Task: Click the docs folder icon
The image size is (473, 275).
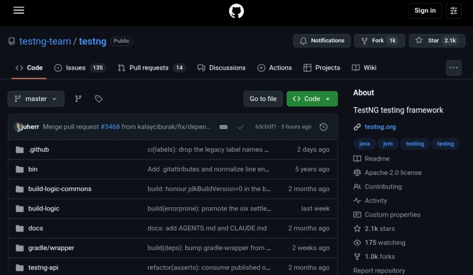Action: click(x=19, y=228)
